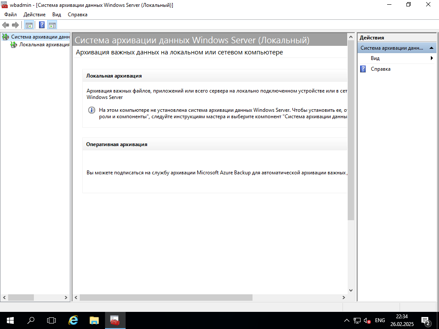Open Internet Explorer from the taskbar

click(73, 320)
